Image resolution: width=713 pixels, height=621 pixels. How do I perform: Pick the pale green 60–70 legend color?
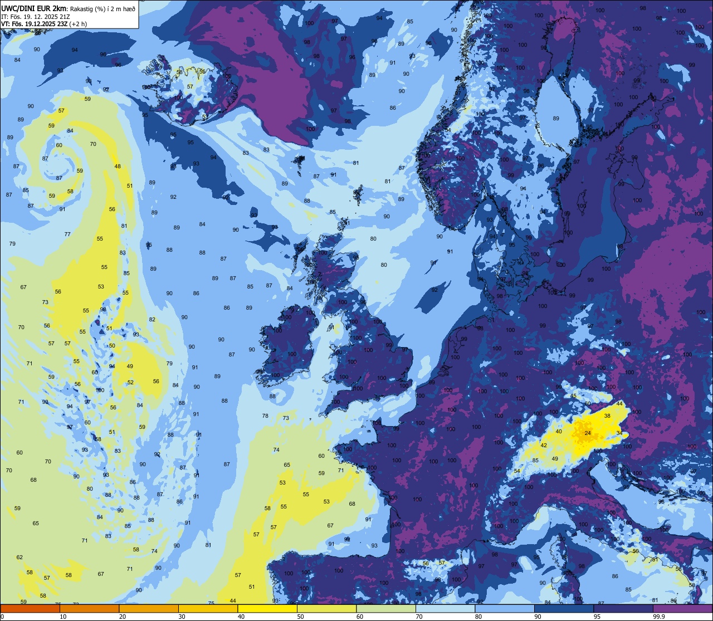(x=386, y=609)
